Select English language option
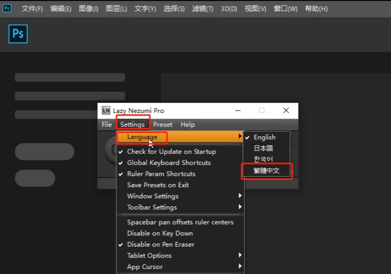This screenshot has width=391, height=274. pos(266,137)
